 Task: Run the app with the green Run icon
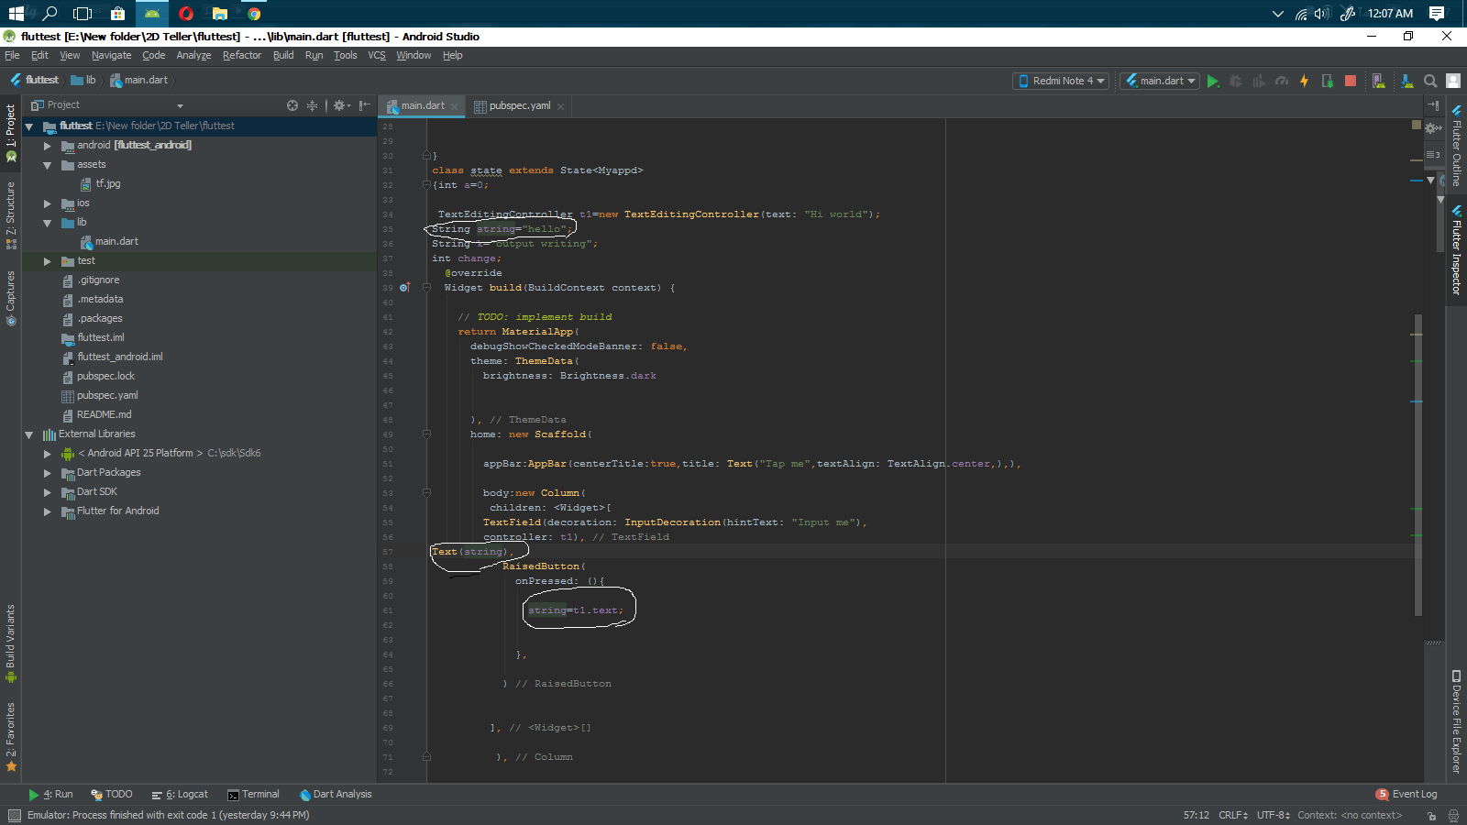pyautogui.click(x=1213, y=81)
